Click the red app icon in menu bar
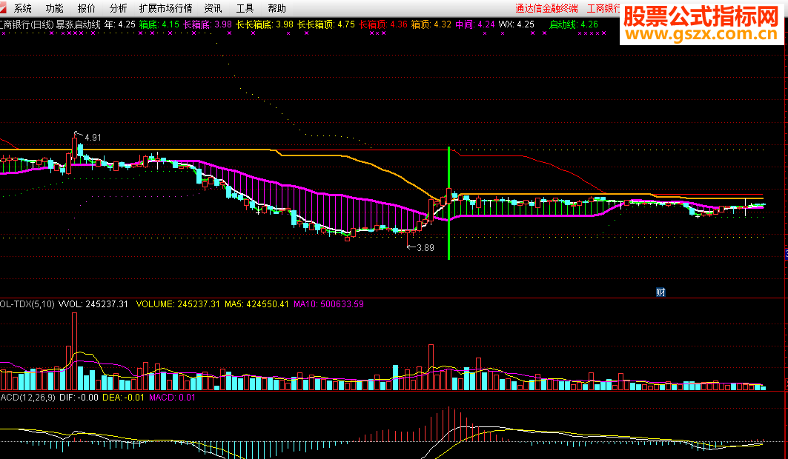Screen dimensions: 788x459 pos(4,8)
